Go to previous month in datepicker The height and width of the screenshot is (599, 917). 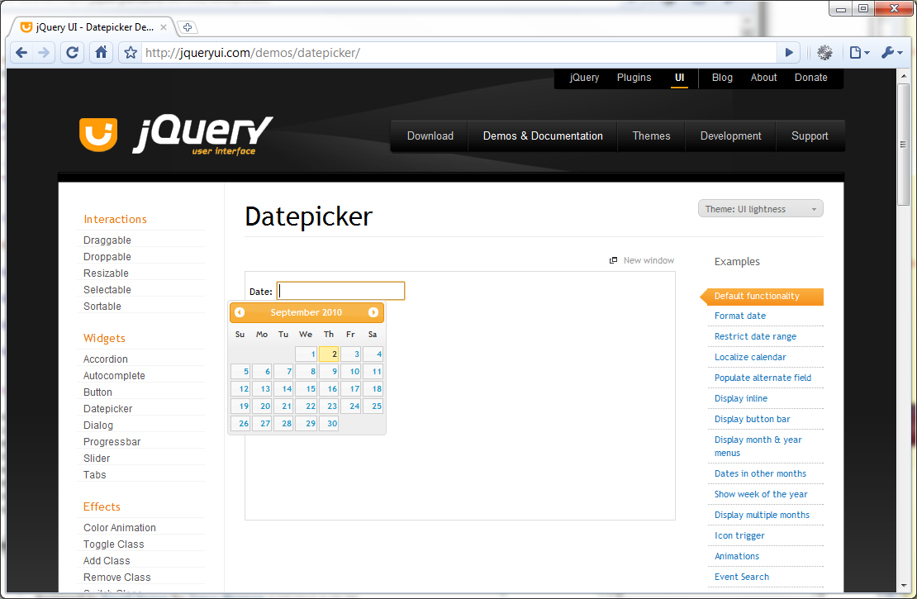tap(240, 312)
